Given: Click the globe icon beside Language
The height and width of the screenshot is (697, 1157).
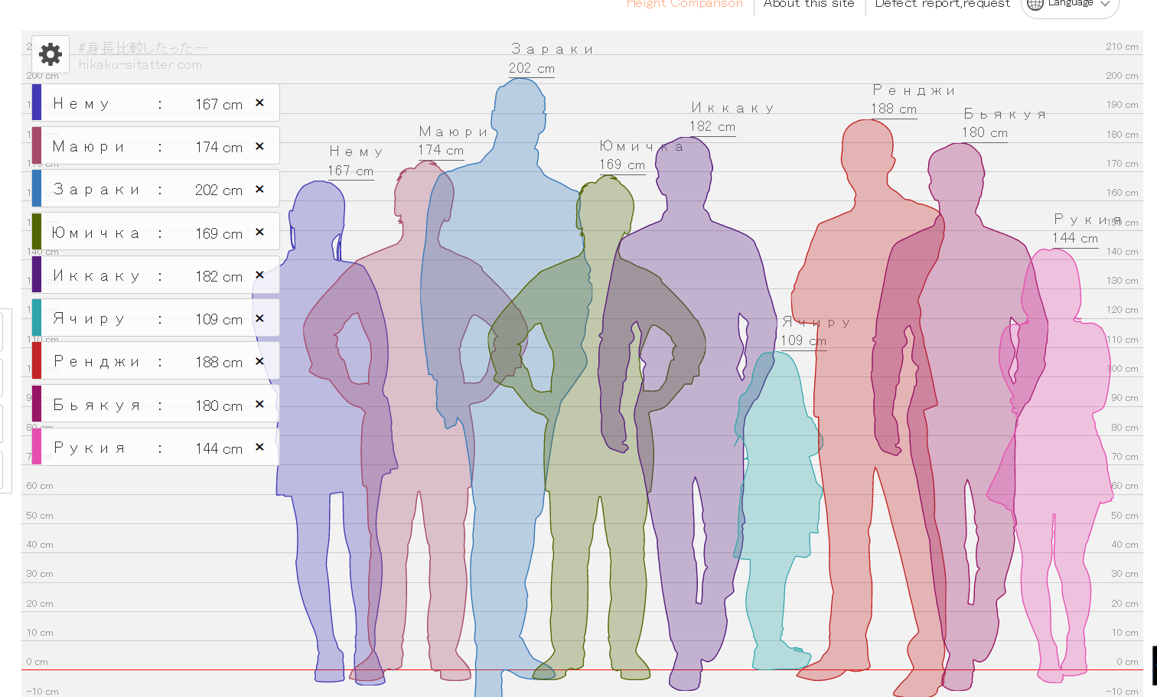Looking at the screenshot, I should tap(1035, 4).
